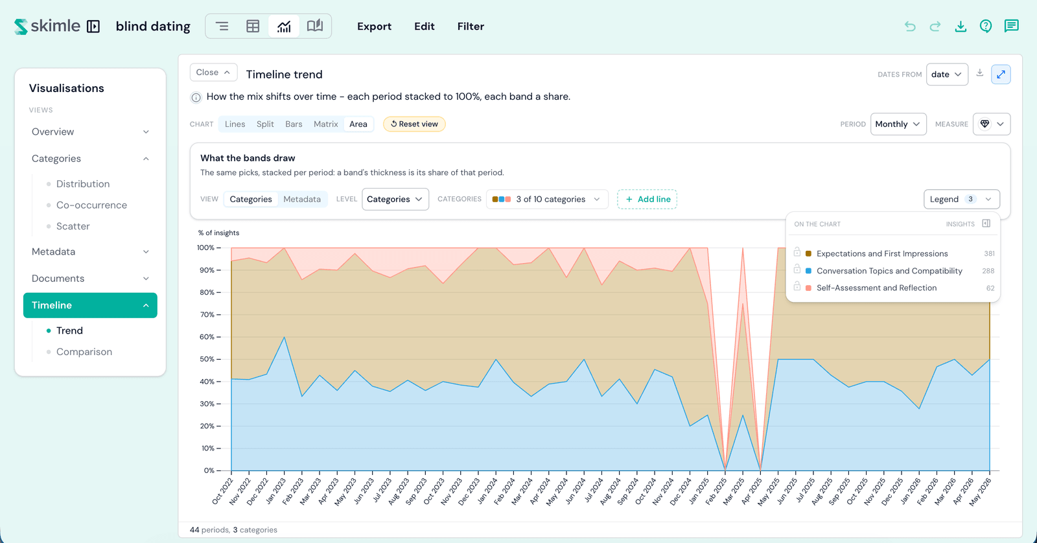Select the Matrix chart tab

(325, 124)
